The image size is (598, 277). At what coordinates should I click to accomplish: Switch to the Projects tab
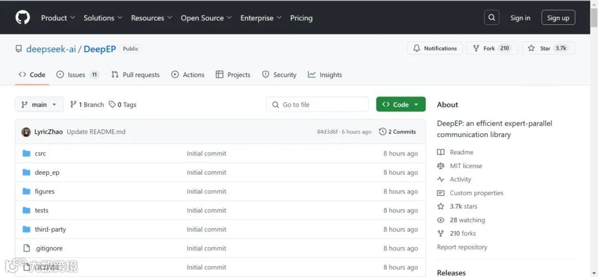(x=233, y=75)
